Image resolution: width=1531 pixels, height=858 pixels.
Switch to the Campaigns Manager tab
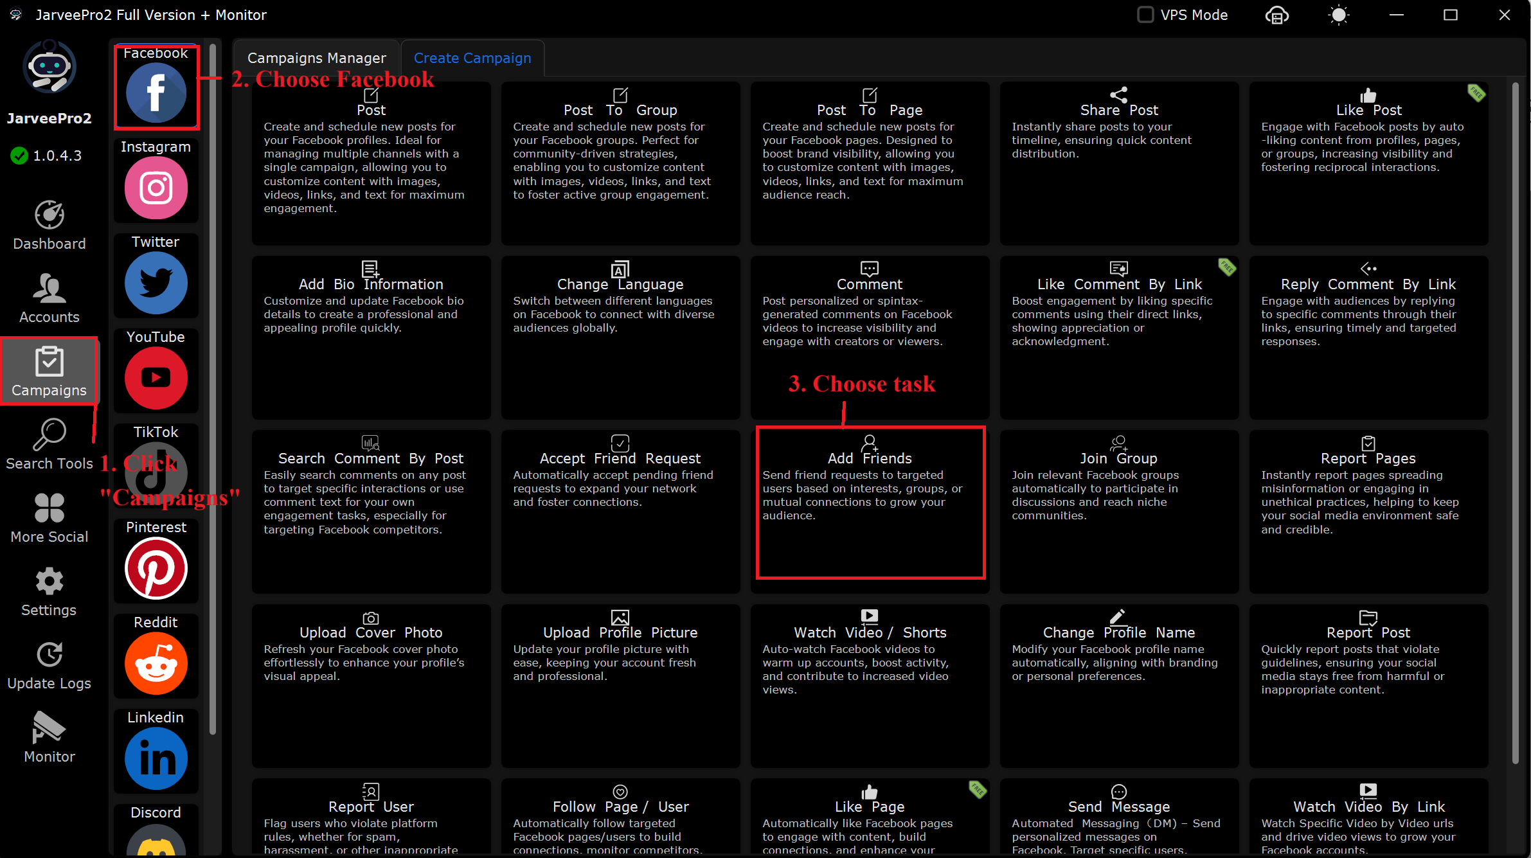tap(317, 58)
